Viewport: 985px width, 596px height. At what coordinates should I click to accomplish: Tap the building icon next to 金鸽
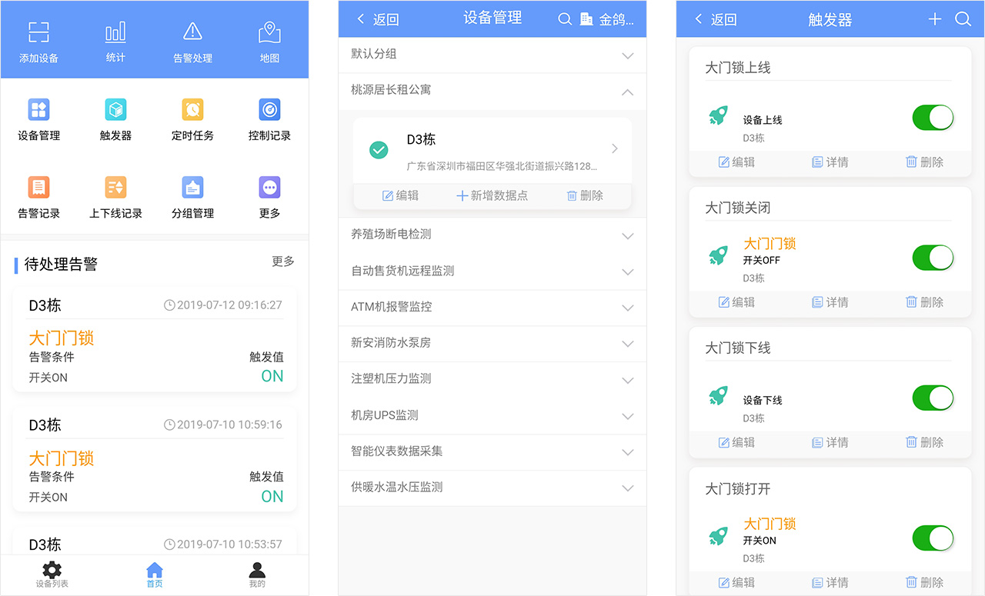[586, 19]
